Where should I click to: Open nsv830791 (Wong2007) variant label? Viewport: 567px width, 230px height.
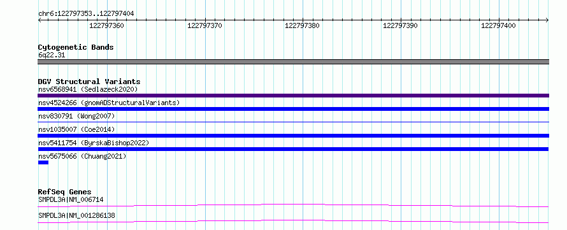pyautogui.click(x=76, y=116)
